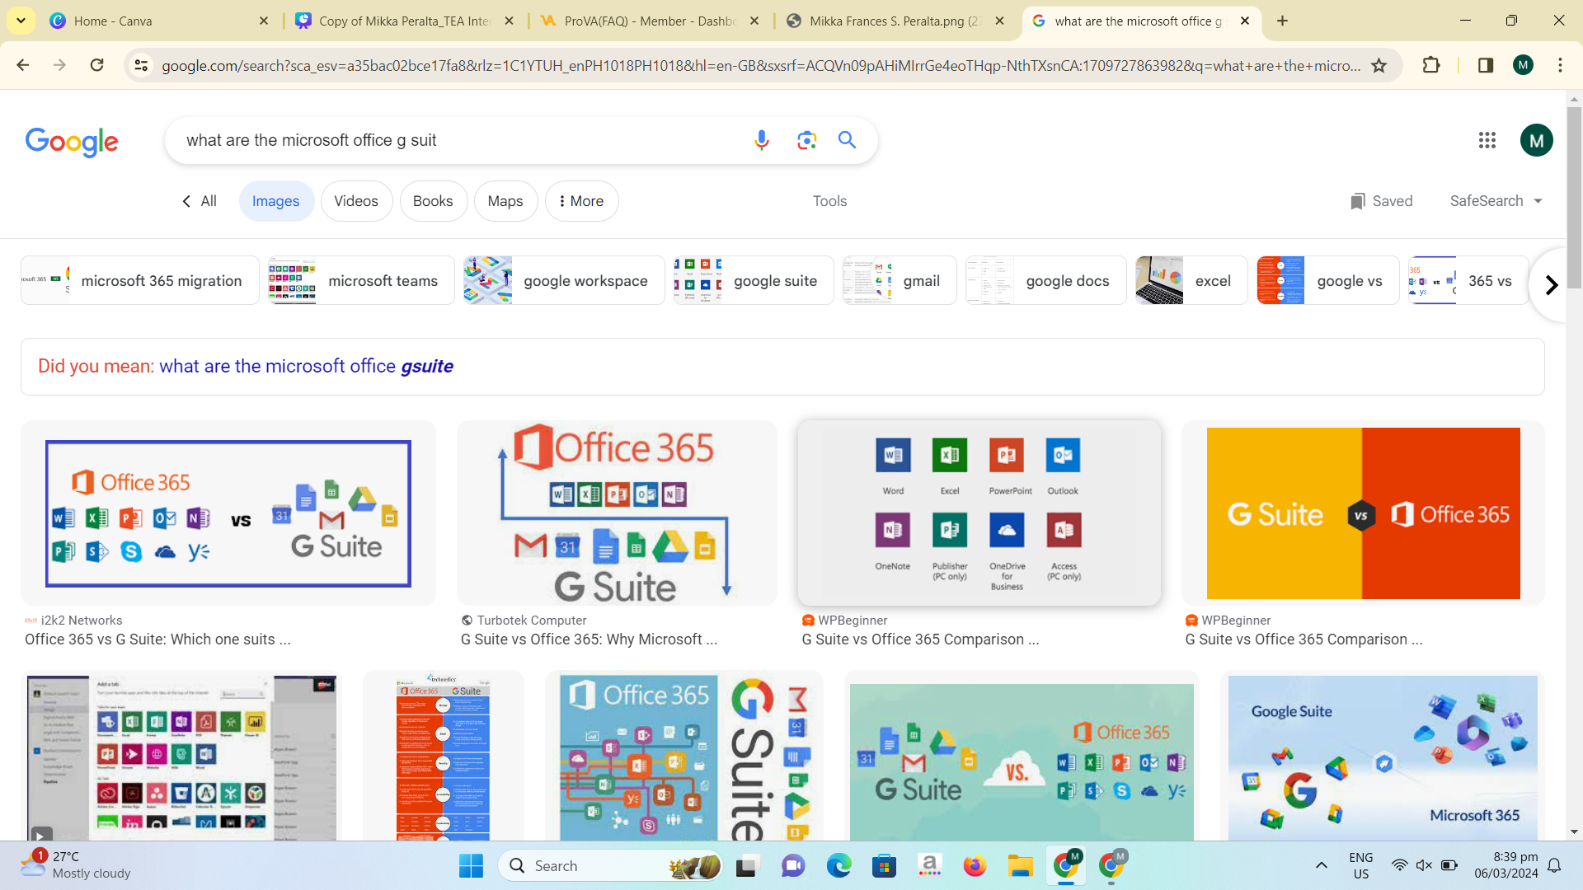Click the blue search magnifier icon
This screenshot has height=890, width=1583.
coord(847,140)
